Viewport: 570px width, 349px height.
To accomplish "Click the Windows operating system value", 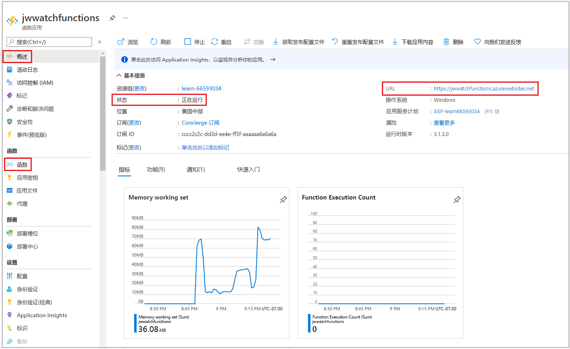I will point(445,100).
